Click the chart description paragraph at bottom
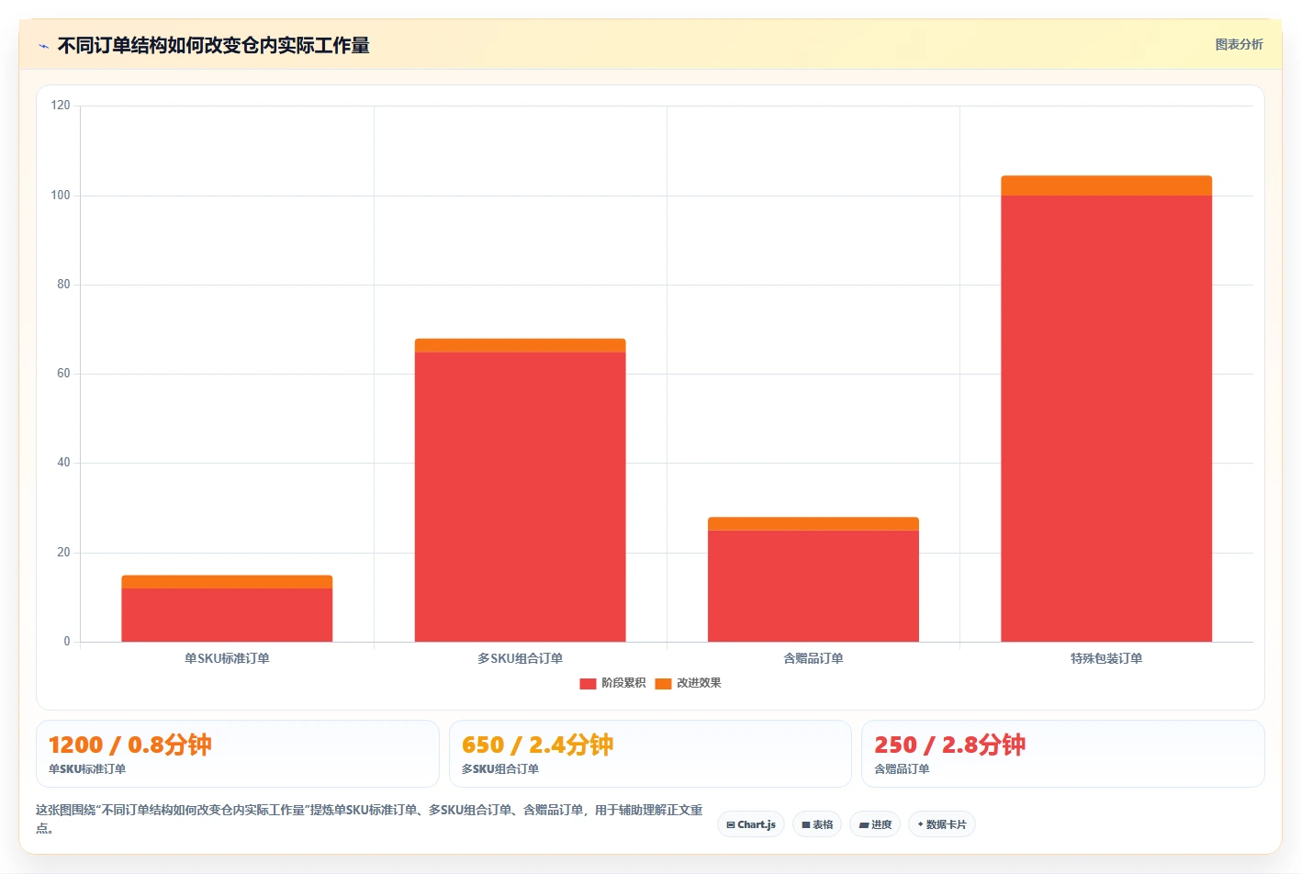 [369, 819]
